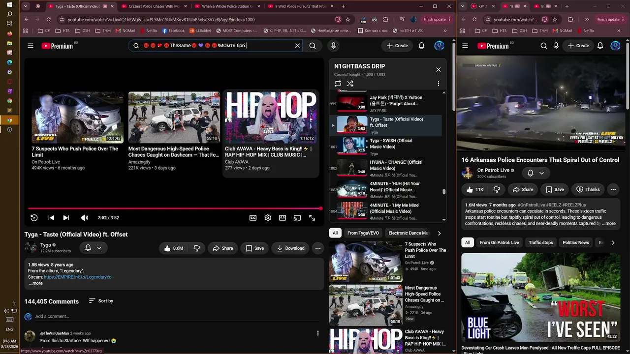Clear the YouTube search box text

[x=297, y=46]
